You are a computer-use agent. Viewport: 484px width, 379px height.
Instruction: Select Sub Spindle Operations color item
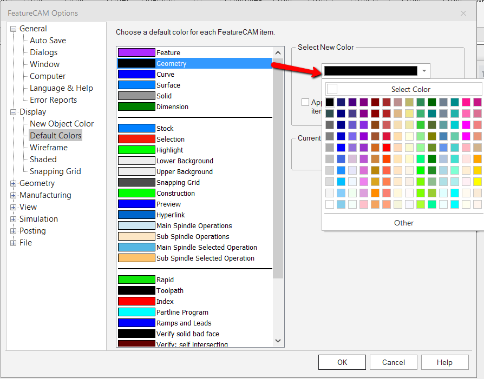click(195, 236)
